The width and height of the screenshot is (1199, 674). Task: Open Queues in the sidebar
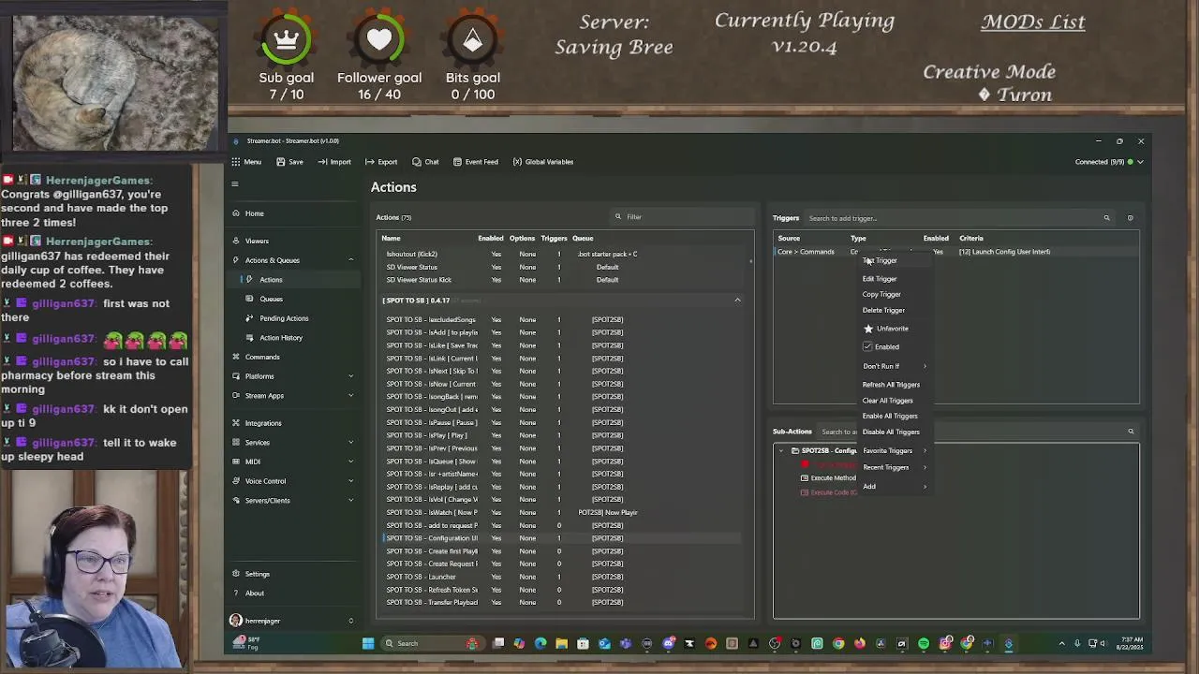[x=271, y=299]
